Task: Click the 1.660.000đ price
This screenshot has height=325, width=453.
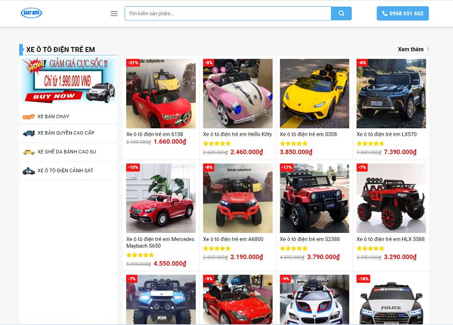Action: [x=170, y=142]
